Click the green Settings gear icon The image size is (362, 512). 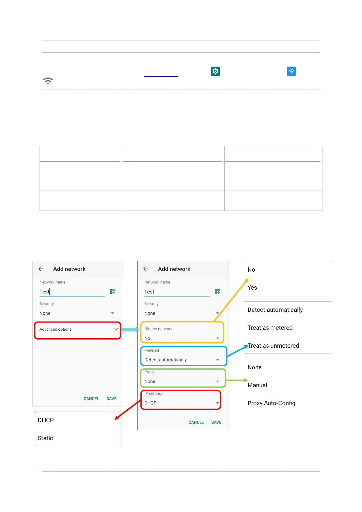[215, 71]
